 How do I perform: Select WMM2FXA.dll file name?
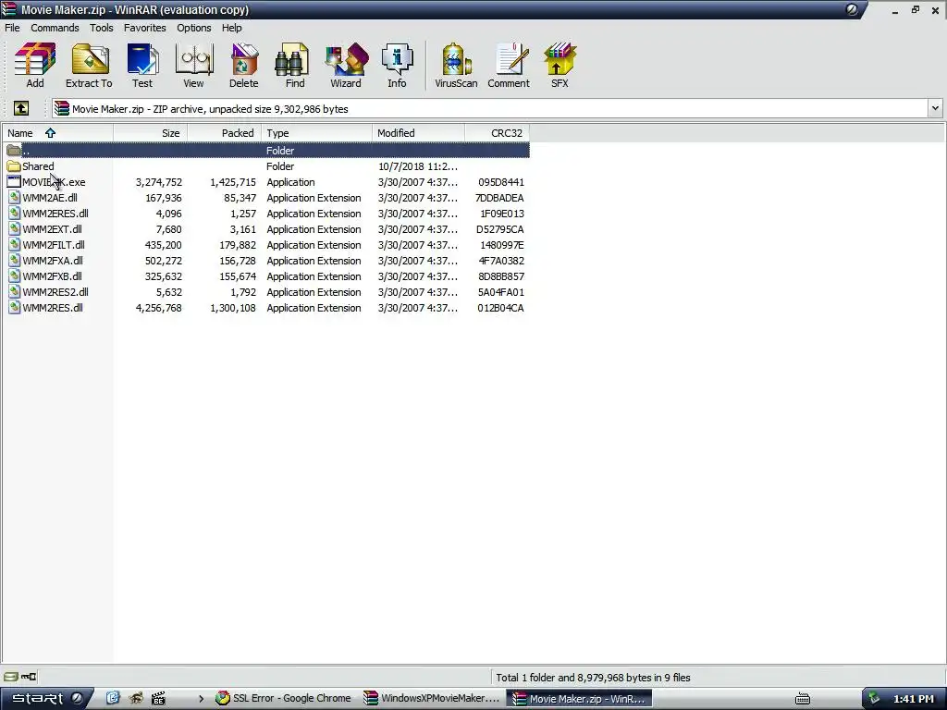click(x=53, y=260)
